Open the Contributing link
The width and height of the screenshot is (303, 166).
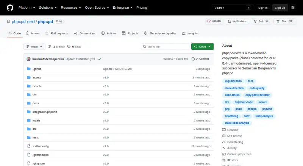(x=233, y=142)
